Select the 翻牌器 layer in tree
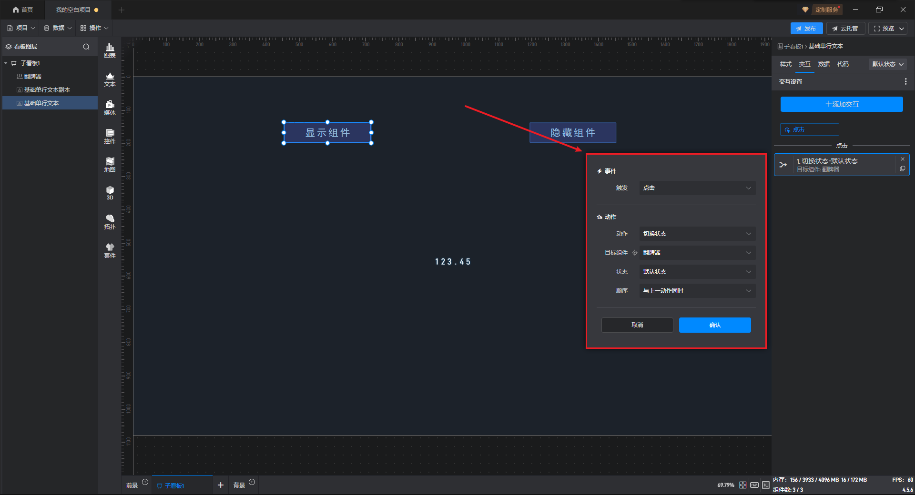 33,77
